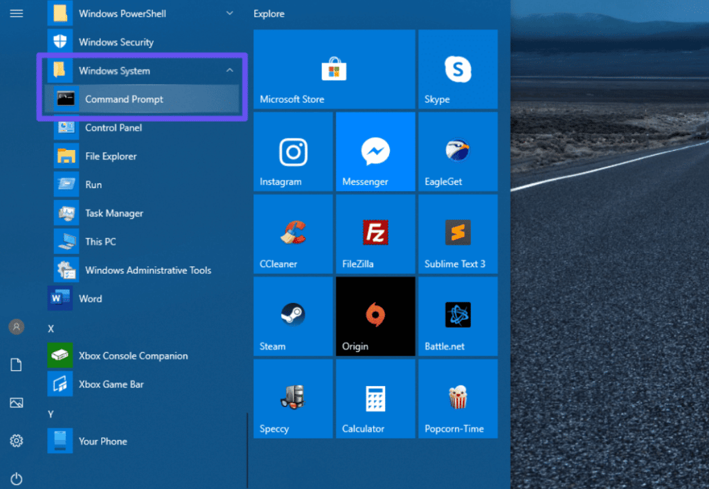Open the Battle.net tile
Screen dimensions: 709x489
point(458,316)
